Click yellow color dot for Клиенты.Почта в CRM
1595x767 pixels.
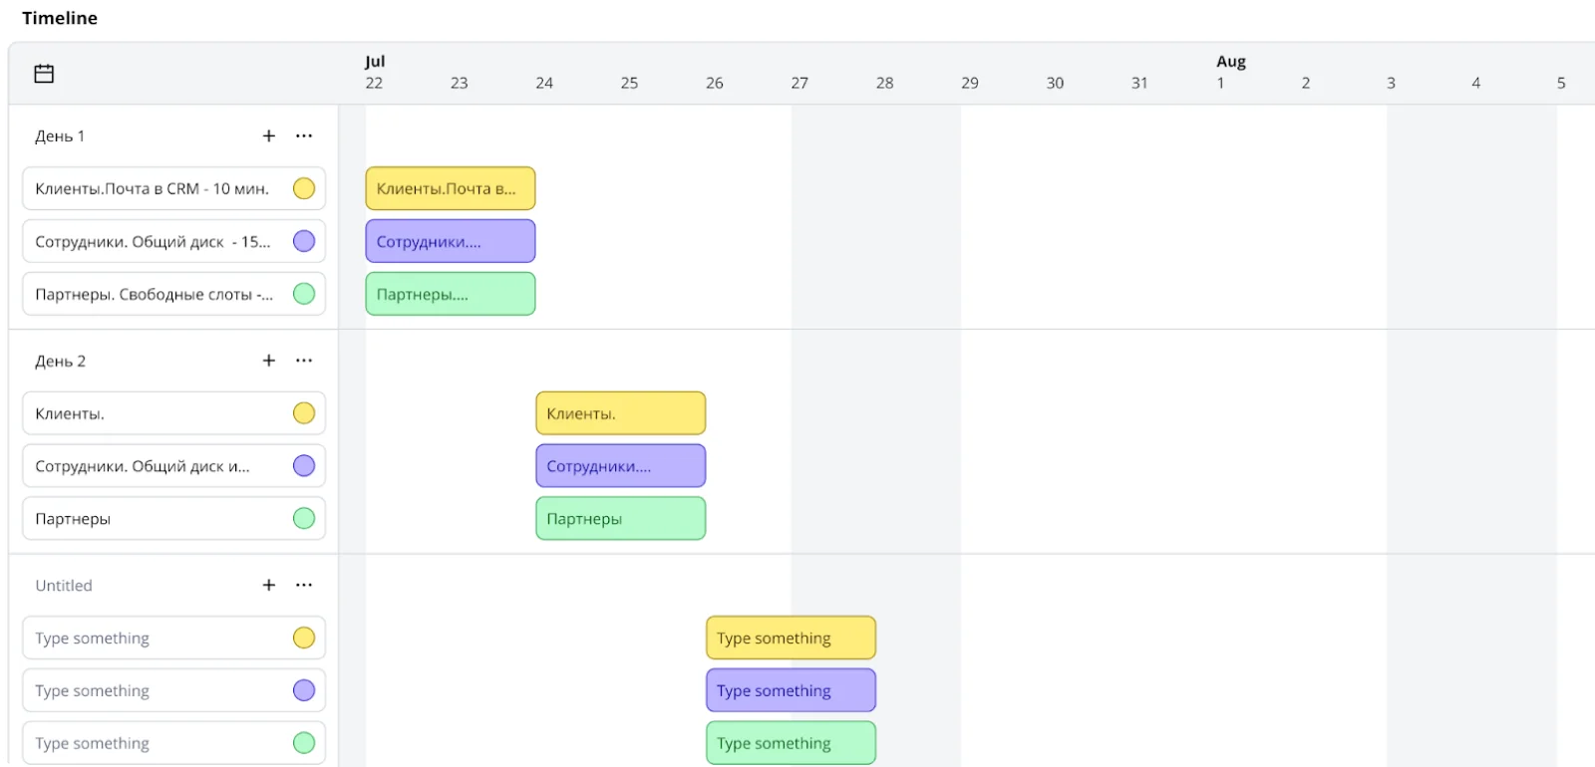pos(304,188)
